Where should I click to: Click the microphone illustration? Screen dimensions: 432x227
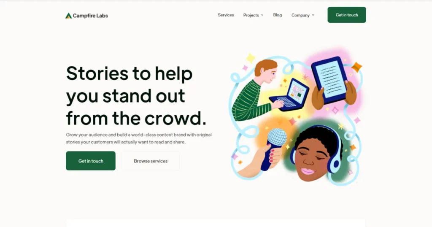(273, 149)
